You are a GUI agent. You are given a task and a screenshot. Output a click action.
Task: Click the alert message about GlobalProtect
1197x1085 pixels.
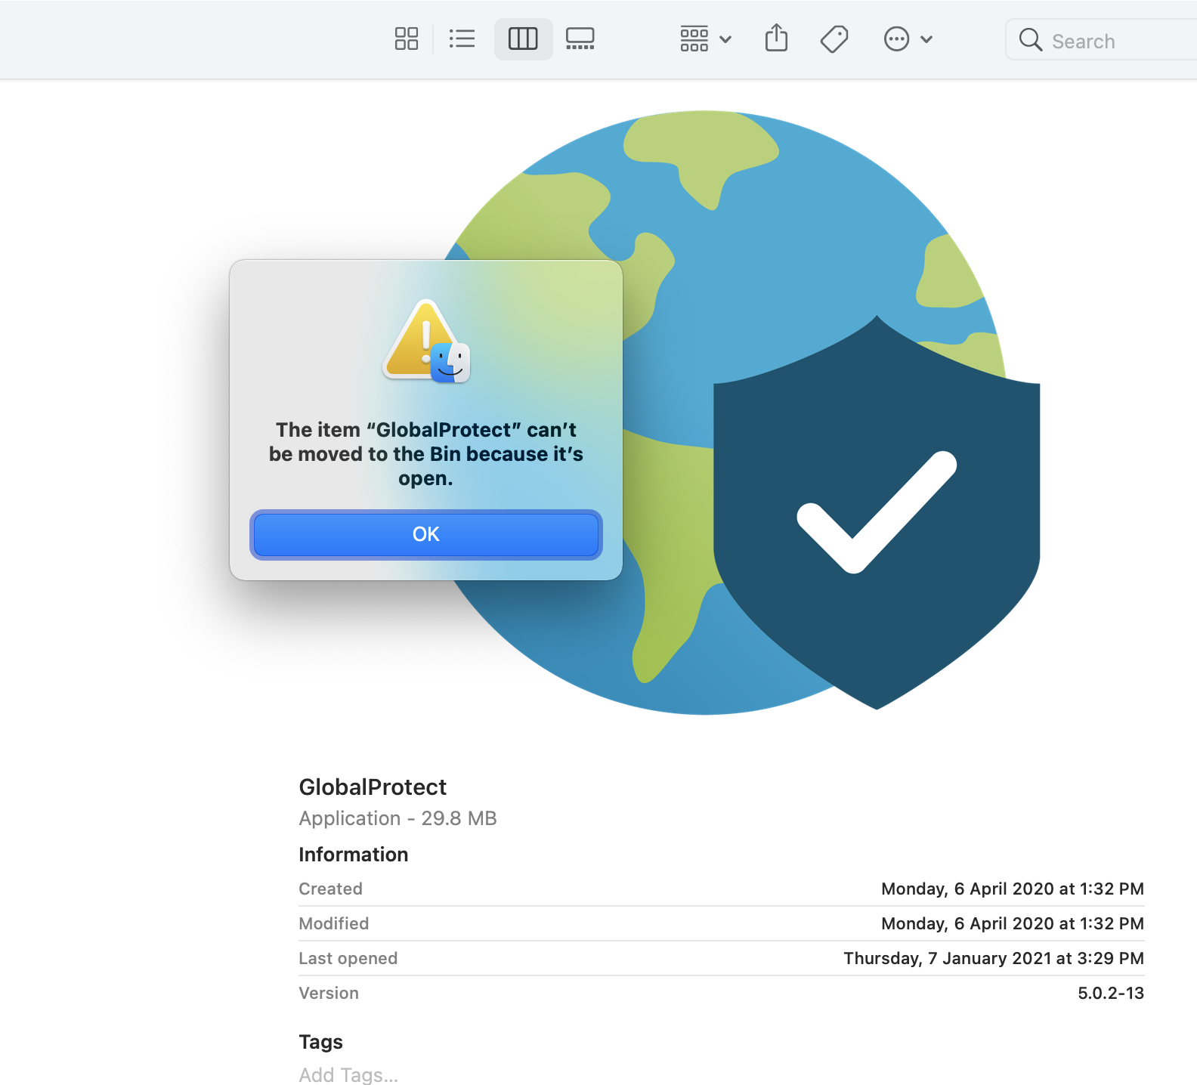[x=426, y=454]
